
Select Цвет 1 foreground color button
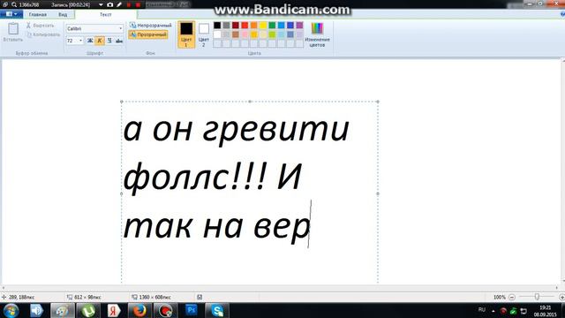coord(186,34)
